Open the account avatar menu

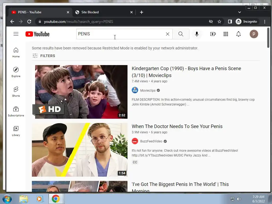coord(254,34)
